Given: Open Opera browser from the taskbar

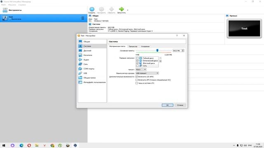Looking at the screenshot, I should [x=29, y=145].
